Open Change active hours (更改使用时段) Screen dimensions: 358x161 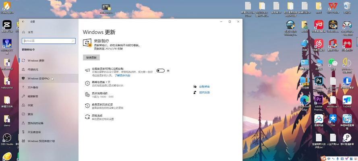[x=99, y=95]
